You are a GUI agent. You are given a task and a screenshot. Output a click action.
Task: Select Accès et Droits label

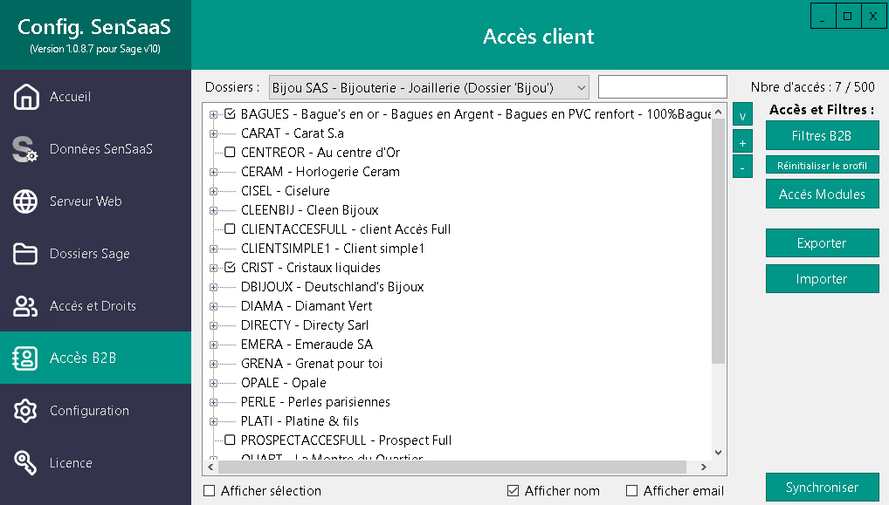click(x=93, y=306)
